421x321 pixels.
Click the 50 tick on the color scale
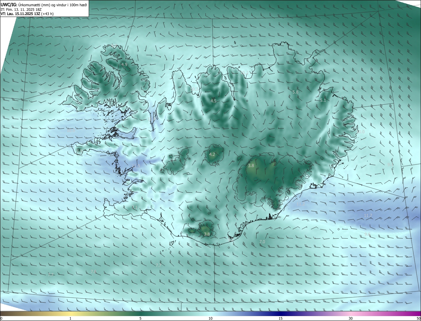pyautogui.click(x=418, y=318)
